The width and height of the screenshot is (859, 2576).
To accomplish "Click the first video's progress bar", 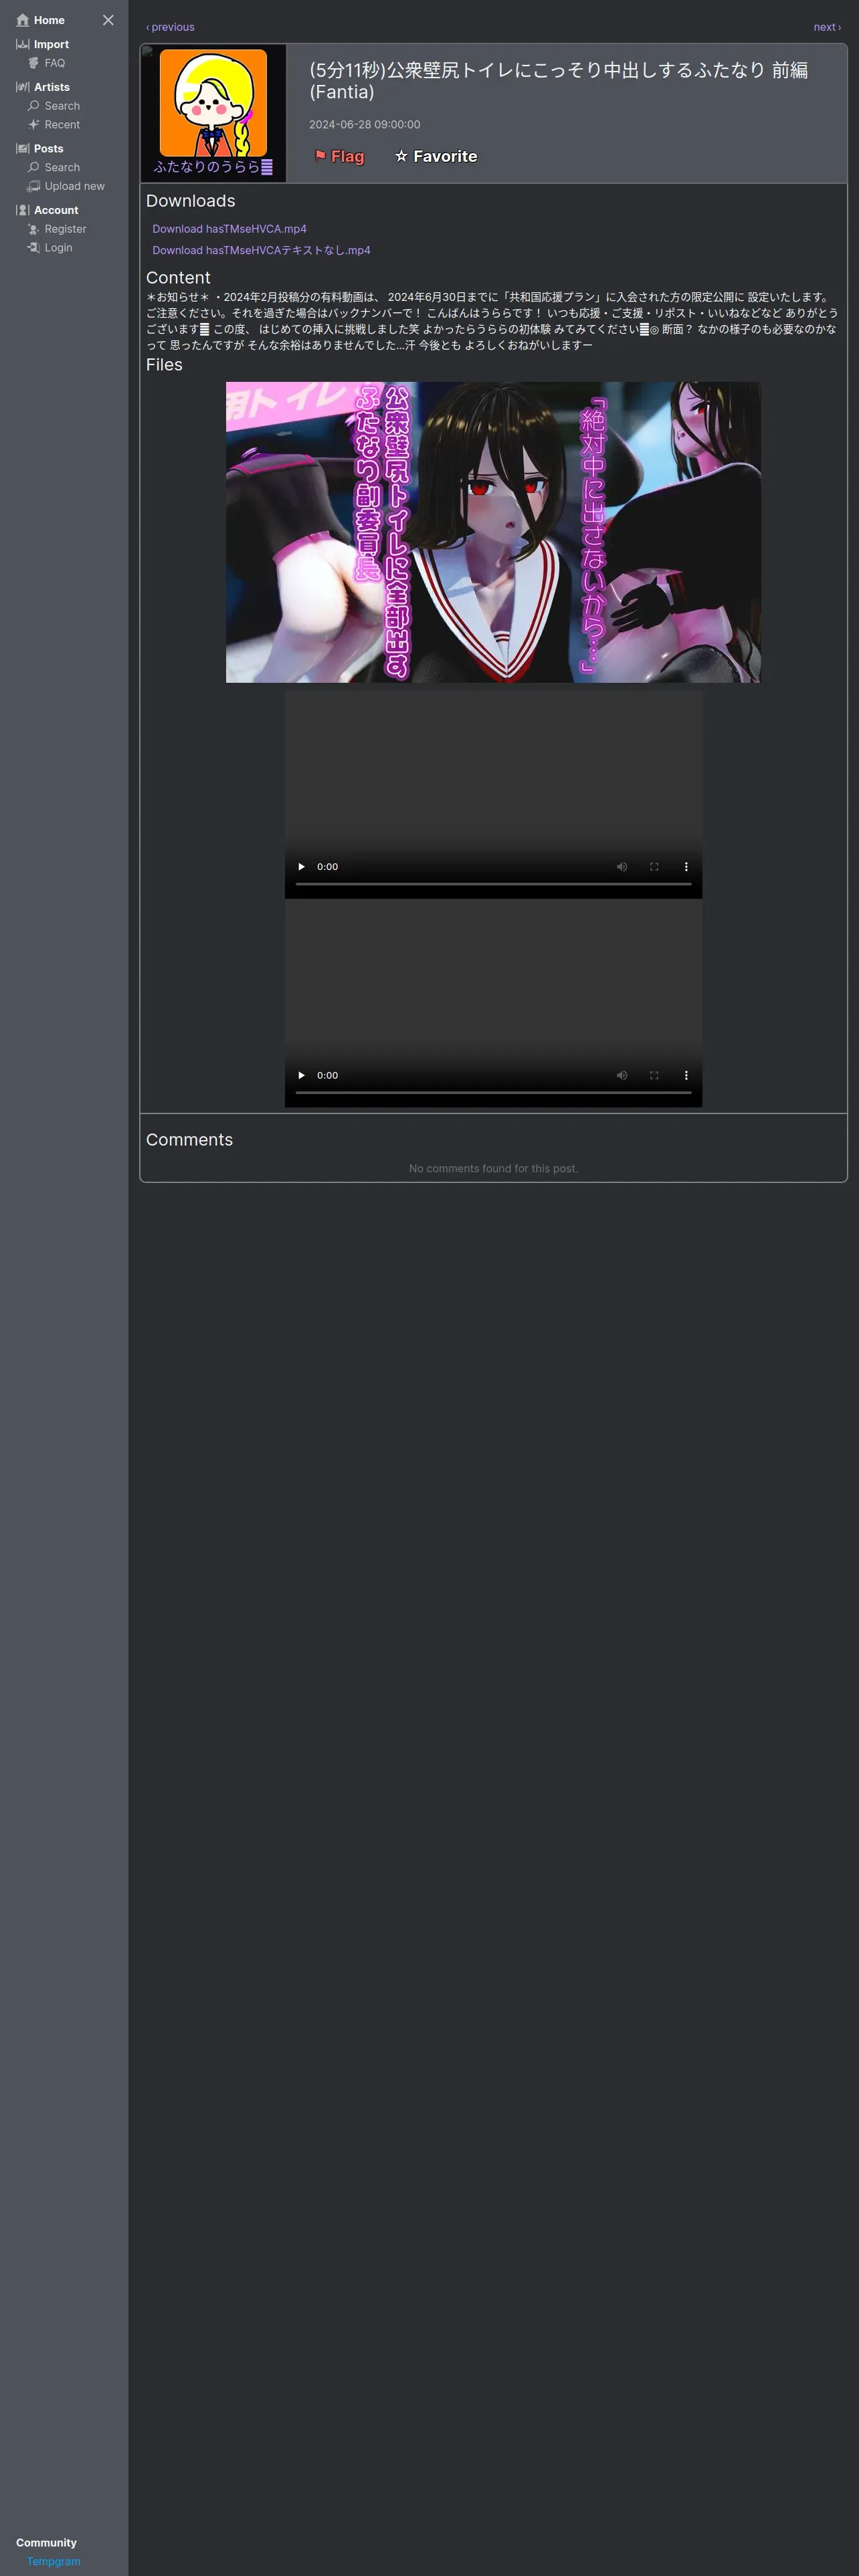I will [x=493, y=884].
